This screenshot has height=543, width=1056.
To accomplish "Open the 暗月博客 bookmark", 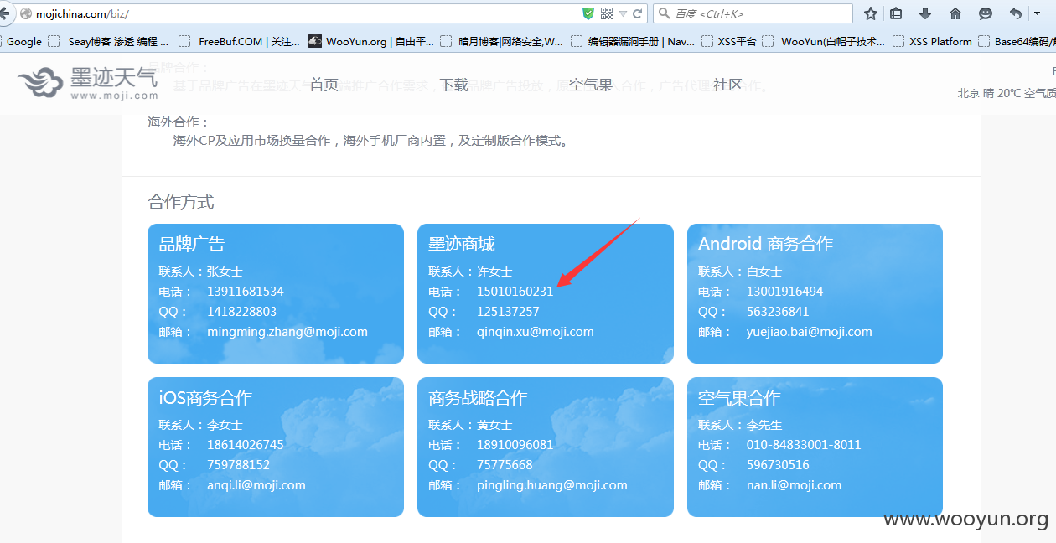I will 502,41.
